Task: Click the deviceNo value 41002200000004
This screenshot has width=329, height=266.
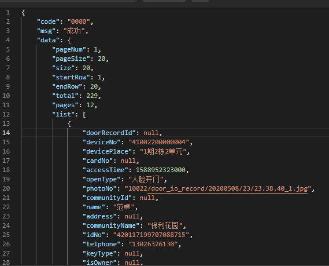Action: point(159,142)
